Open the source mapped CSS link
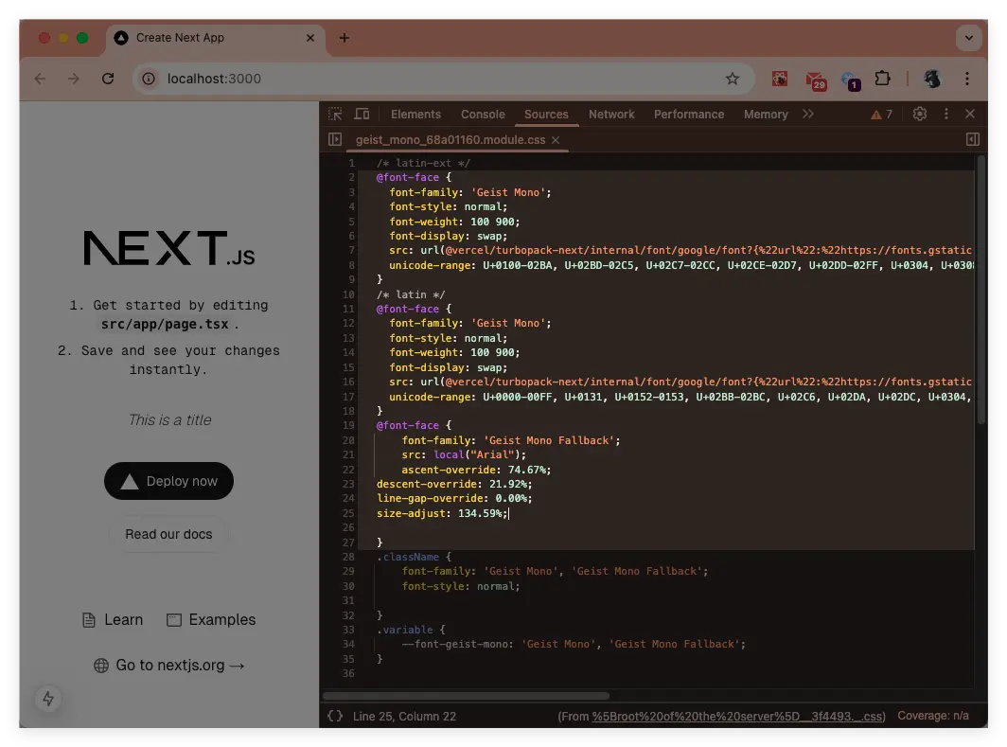1007x747 pixels. coord(738,716)
